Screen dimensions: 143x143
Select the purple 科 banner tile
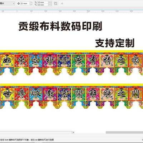tap(50, 61)
